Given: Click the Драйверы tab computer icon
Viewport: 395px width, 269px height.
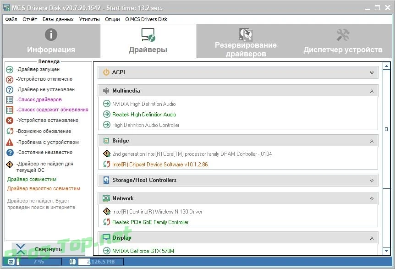Looking at the screenshot, I should coord(148,35).
